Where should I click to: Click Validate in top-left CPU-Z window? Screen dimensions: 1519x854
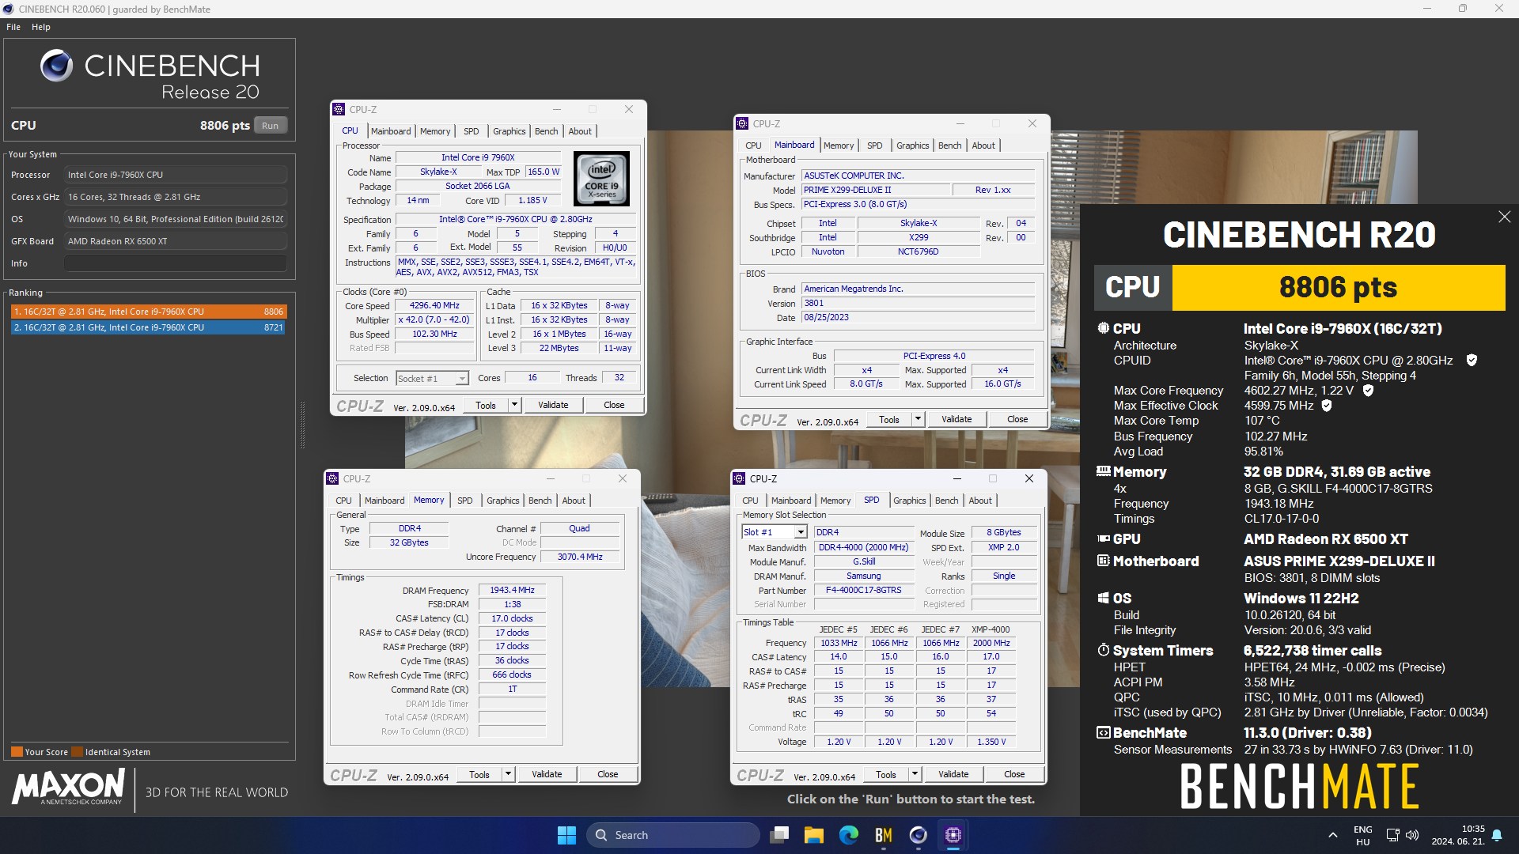pyautogui.click(x=553, y=405)
